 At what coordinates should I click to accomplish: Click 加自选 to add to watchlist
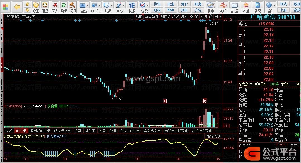tap(165, 17)
